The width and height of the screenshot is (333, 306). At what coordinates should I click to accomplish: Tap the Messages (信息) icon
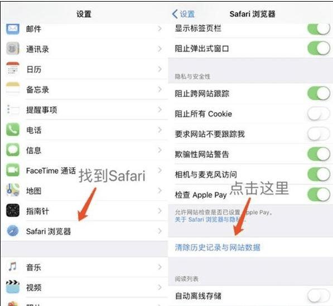coord(13,150)
